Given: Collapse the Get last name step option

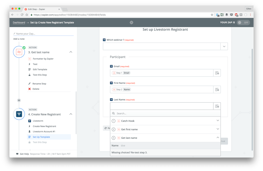Looking at the screenshot, I should (217, 138).
